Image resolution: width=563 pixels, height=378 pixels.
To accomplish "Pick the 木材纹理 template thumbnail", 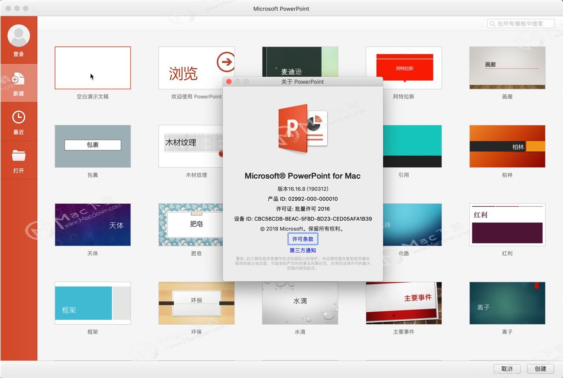I will click(191, 146).
